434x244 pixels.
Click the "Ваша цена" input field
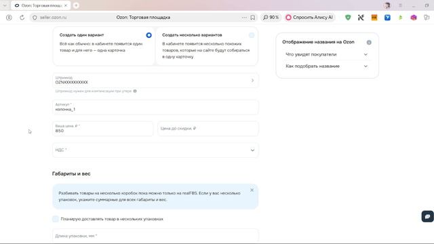(102, 129)
